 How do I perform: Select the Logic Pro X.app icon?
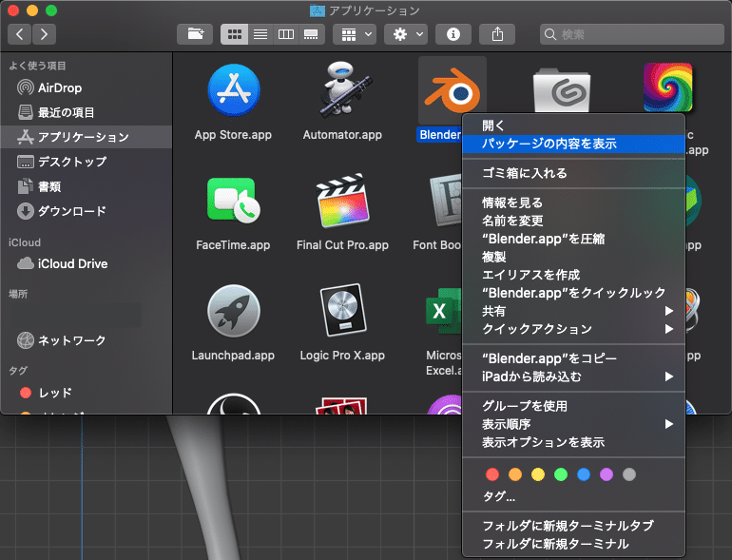pos(343,310)
